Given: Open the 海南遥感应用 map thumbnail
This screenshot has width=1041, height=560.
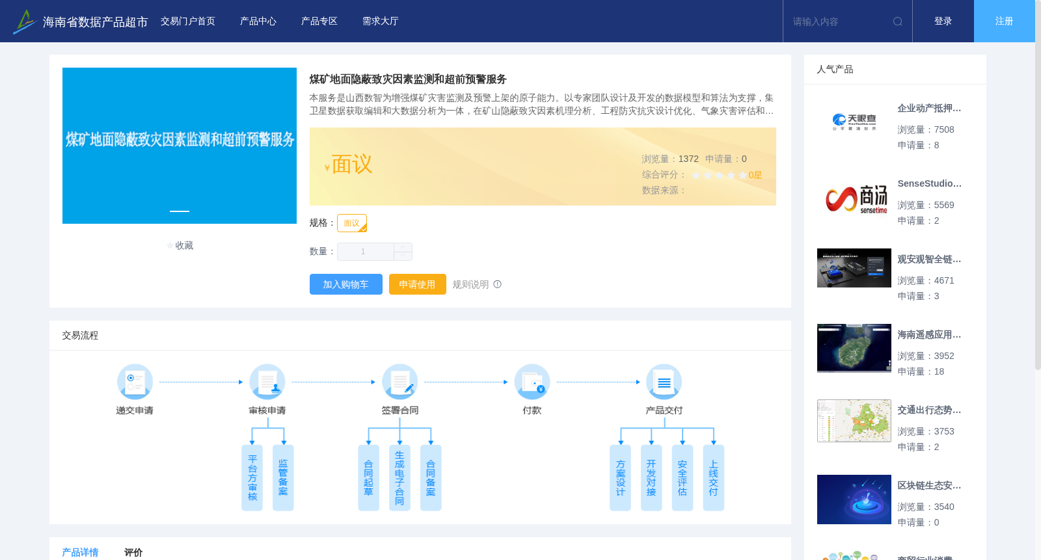Looking at the screenshot, I should tap(854, 348).
